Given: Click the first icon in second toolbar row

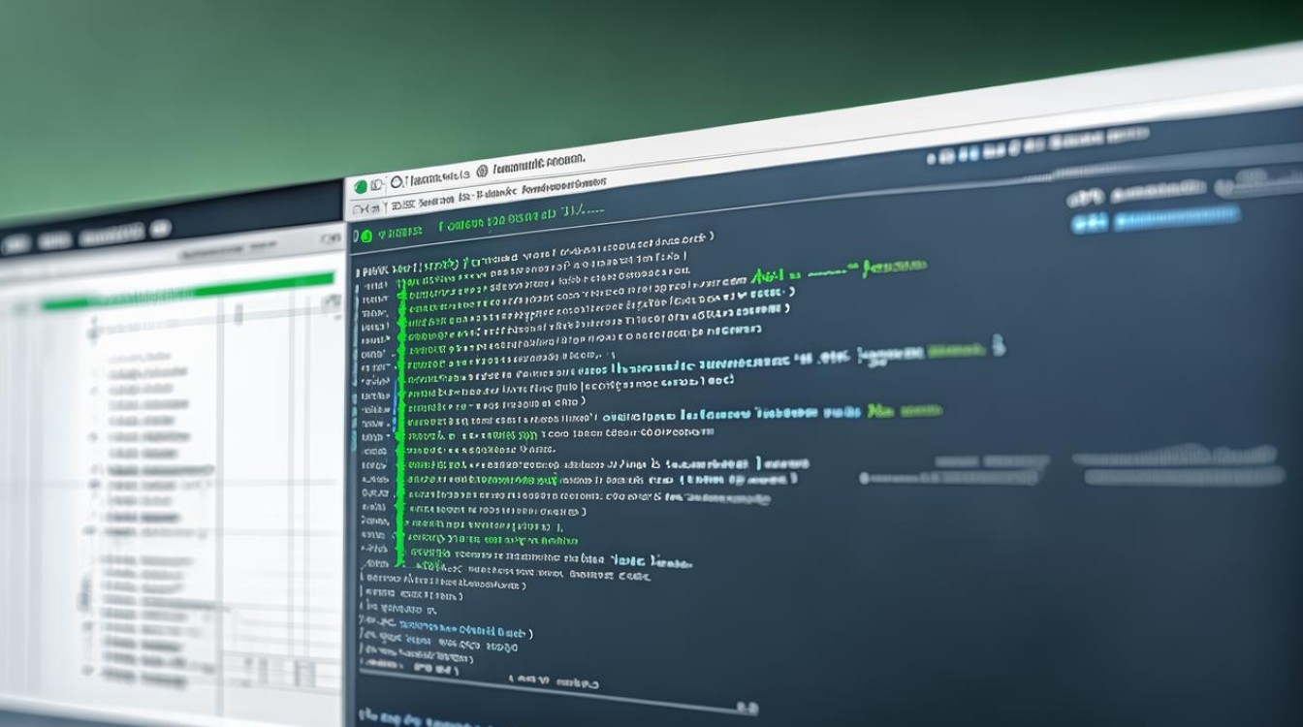Looking at the screenshot, I should 360,207.
